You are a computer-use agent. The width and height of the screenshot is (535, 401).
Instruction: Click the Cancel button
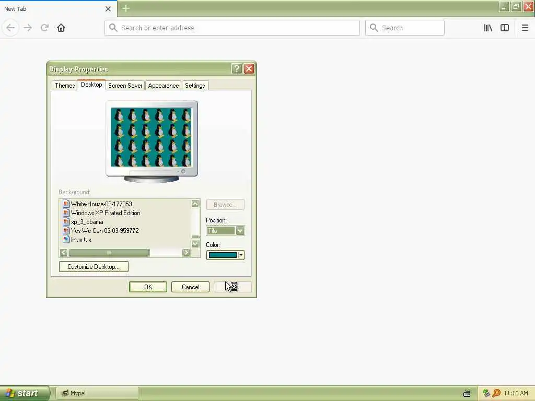point(190,287)
